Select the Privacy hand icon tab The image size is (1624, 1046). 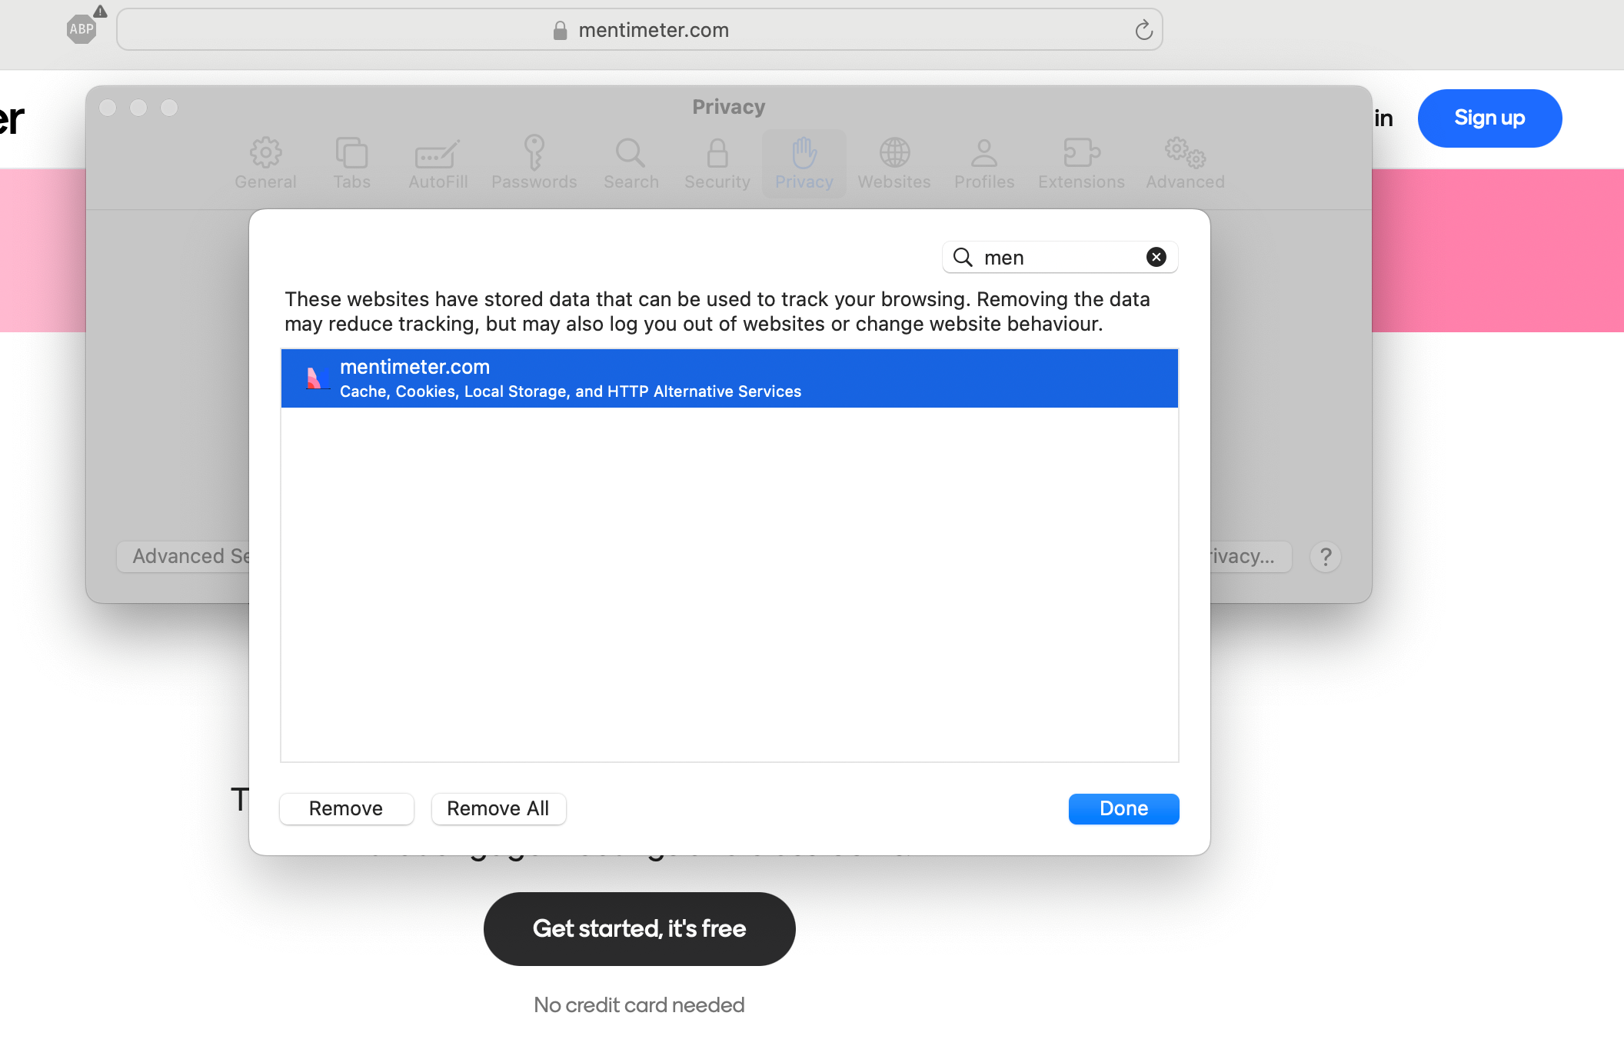point(804,164)
